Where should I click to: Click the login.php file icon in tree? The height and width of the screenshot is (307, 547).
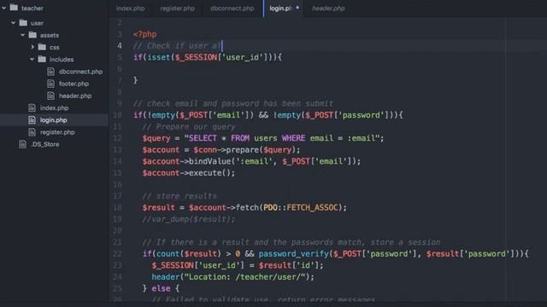coord(32,120)
